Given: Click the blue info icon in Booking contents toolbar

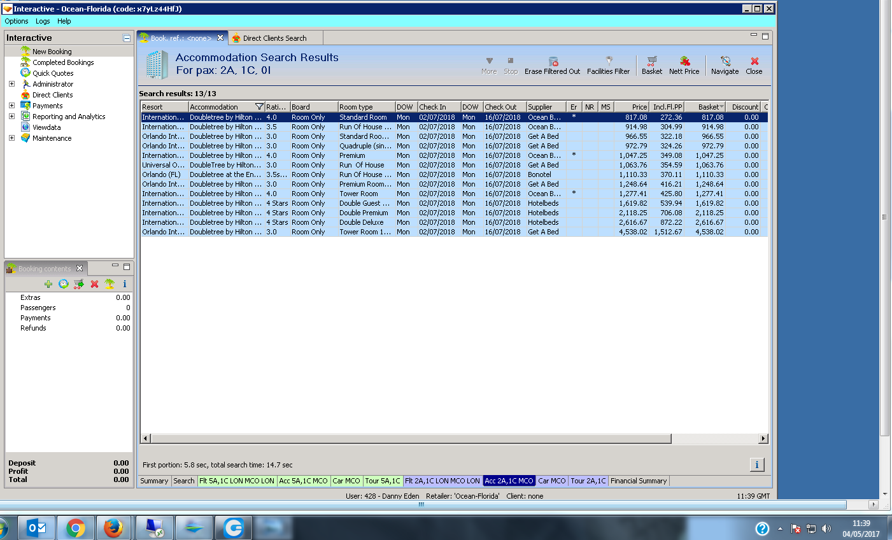Looking at the screenshot, I should click(x=125, y=284).
